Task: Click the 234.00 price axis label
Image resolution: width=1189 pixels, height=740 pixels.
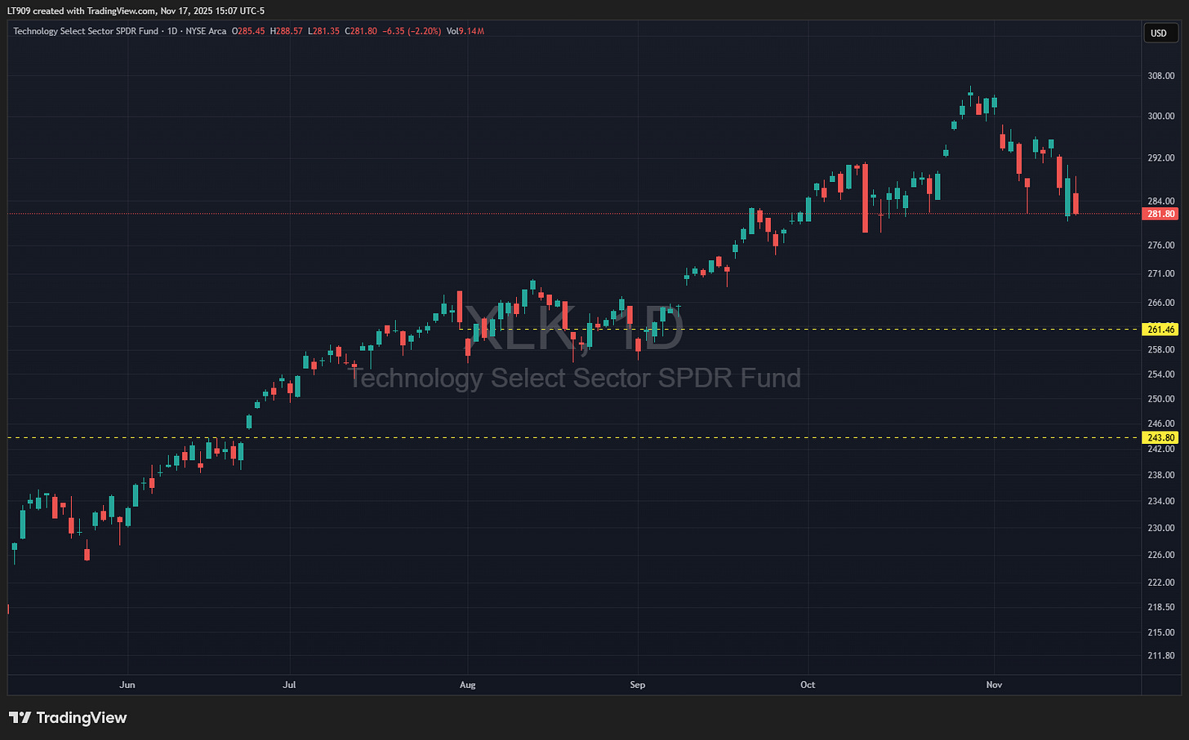Action: pos(1161,501)
